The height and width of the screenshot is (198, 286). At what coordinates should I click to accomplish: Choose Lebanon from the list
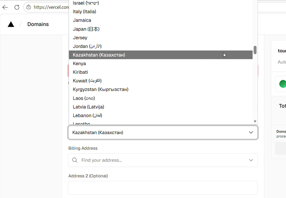coord(161,116)
